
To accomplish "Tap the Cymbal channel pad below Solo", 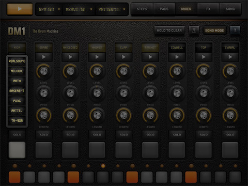I will click(x=230, y=150).
